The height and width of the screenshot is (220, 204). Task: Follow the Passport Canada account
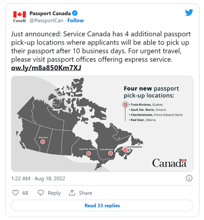75,21
